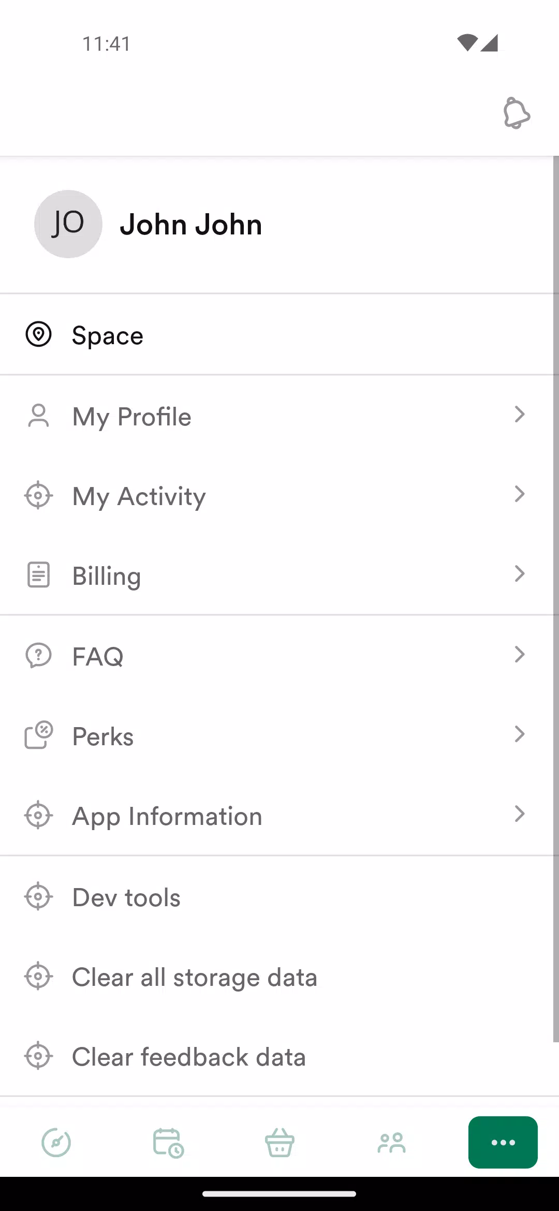
Task: Expand My Activity chevron arrow
Action: coord(520,494)
